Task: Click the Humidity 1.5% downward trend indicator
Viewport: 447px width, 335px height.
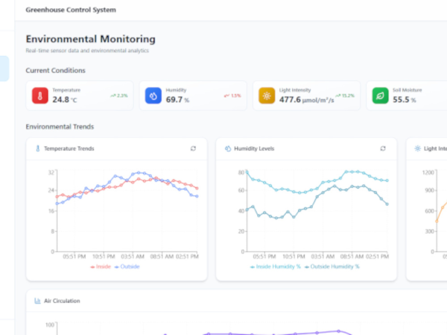Action: tap(232, 96)
